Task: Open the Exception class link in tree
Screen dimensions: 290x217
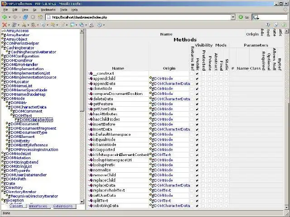Action: point(15,200)
